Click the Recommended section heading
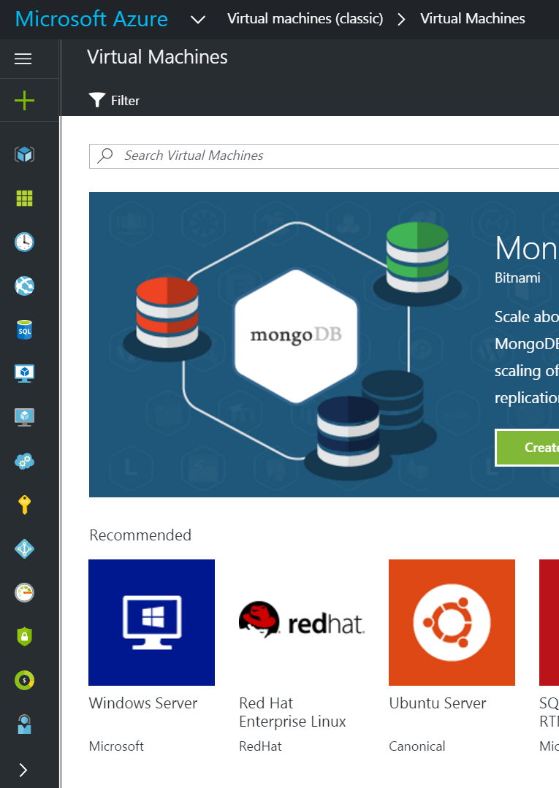 point(140,535)
